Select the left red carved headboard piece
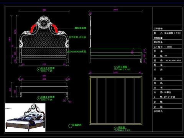This screenshot has height=138, width=184. tap(33, 29)
